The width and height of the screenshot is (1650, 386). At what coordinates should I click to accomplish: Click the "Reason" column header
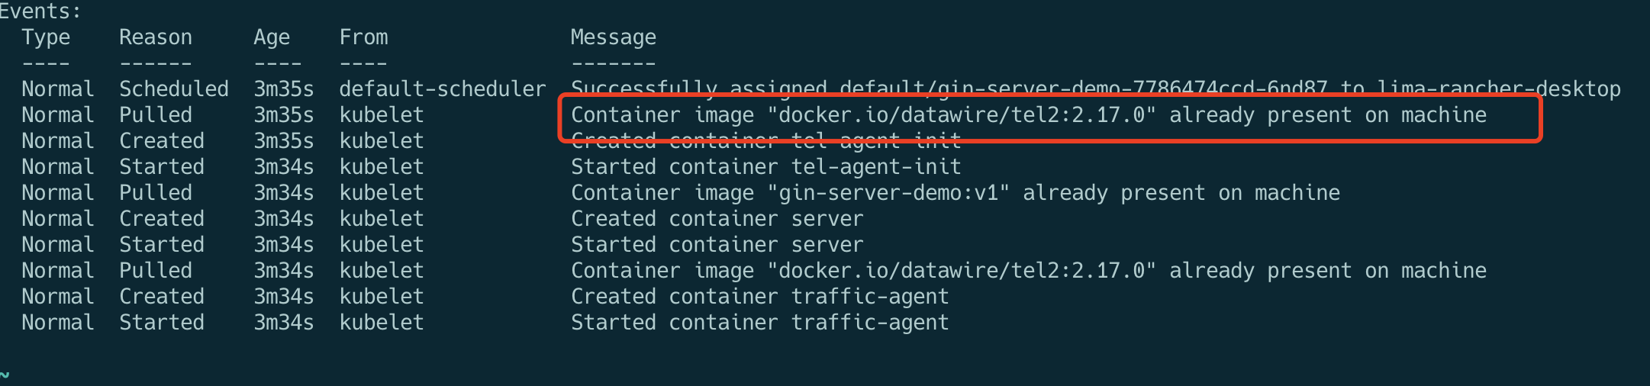[x=155, y=37]
